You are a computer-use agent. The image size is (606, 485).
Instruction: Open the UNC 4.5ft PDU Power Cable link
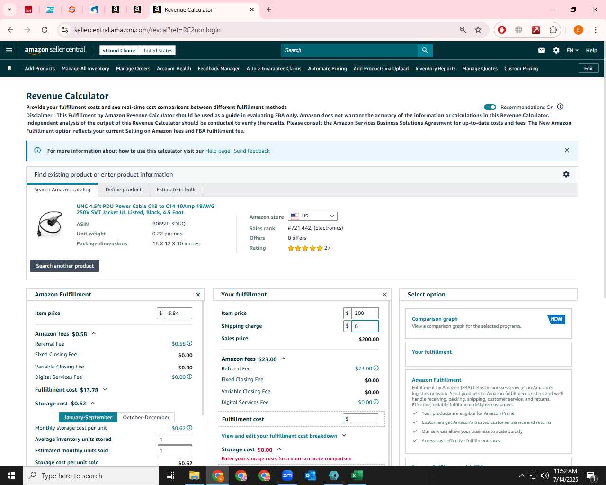click(x=145, y=209)
